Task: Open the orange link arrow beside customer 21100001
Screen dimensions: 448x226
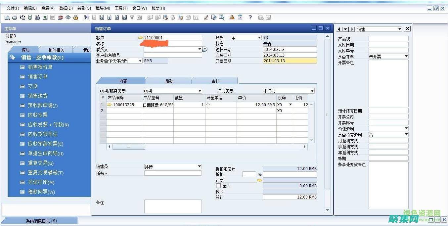Action: click(141, 37)
